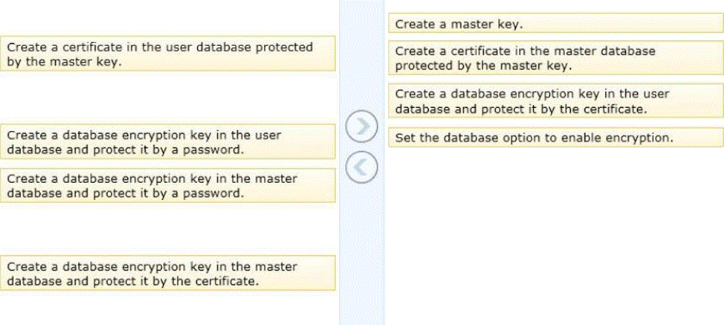Click the left arrow move-back button
The height and width of the screenshot is (325, 724).
pos(361,165)
